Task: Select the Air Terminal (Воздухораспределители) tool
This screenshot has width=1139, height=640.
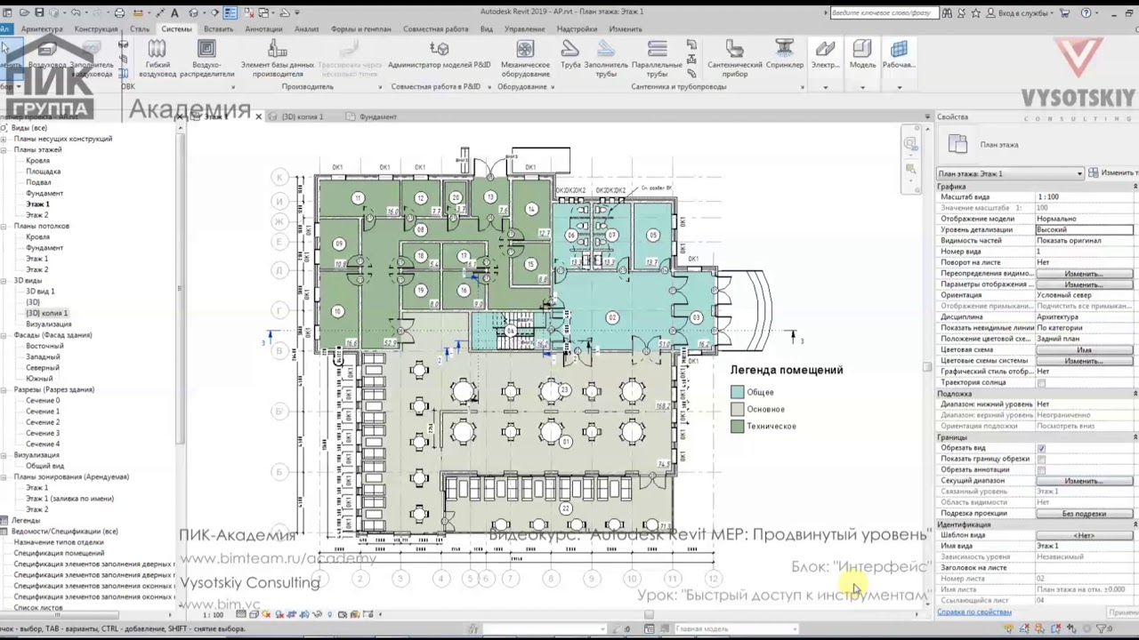Action: coord(206,58)
